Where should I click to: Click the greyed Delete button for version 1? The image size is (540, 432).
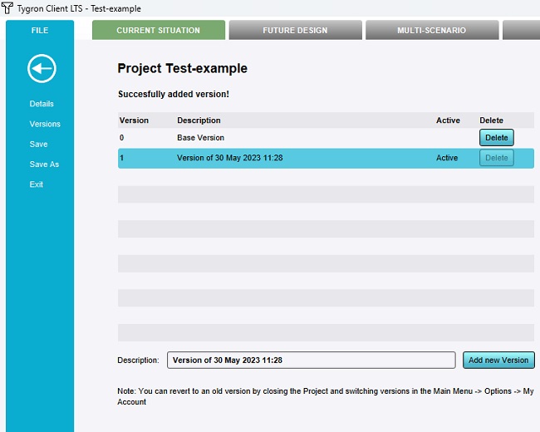(496, 158)
